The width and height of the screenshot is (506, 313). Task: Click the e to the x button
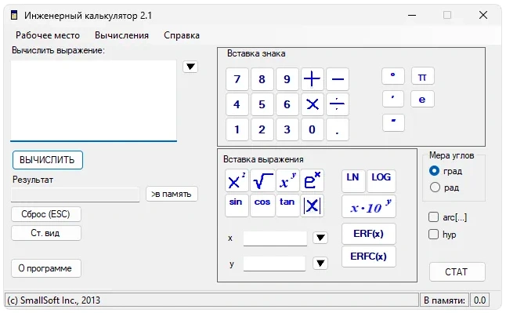312,180
